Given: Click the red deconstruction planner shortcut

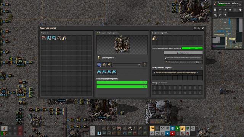Looking at the screenshot, I should point(172,133).
